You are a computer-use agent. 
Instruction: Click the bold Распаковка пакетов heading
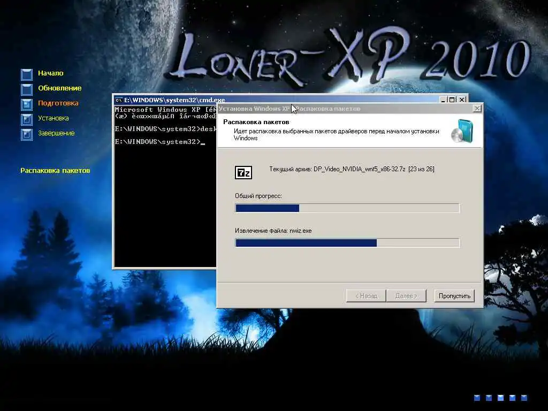(x=256, y=122)
